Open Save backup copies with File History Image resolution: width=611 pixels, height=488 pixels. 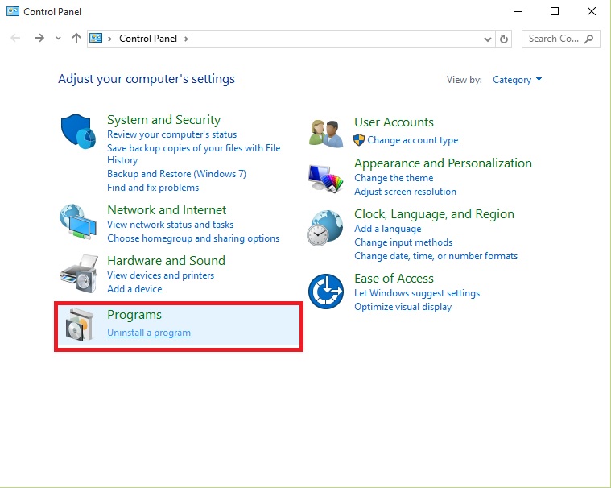[x=194, y=154]
